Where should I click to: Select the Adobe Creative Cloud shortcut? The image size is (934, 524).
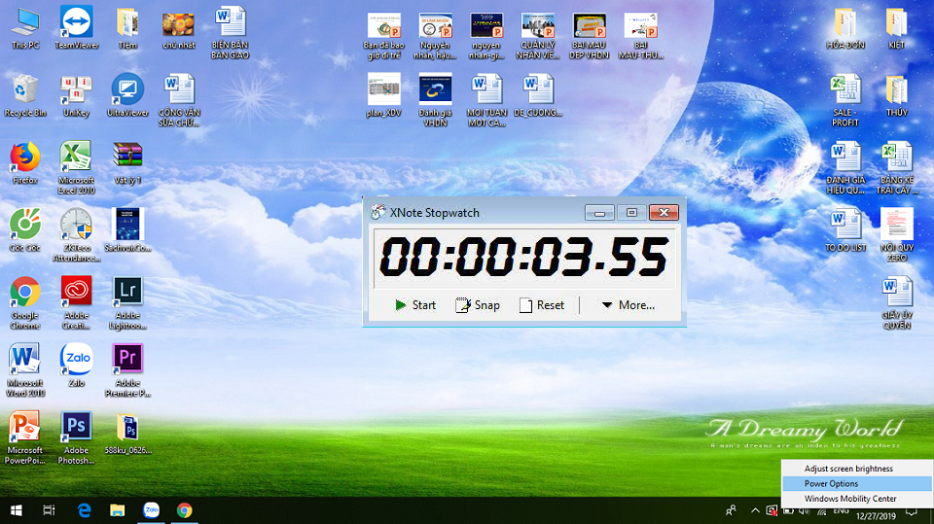(76, 302)
